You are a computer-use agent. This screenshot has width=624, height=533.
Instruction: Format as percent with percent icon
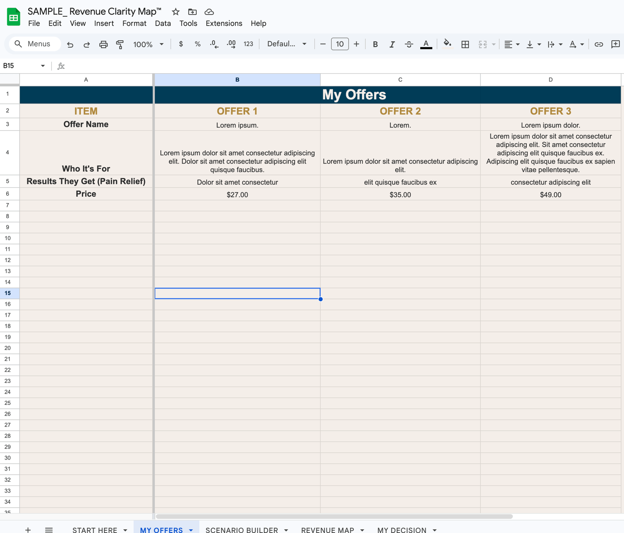(x=198, y=44)
